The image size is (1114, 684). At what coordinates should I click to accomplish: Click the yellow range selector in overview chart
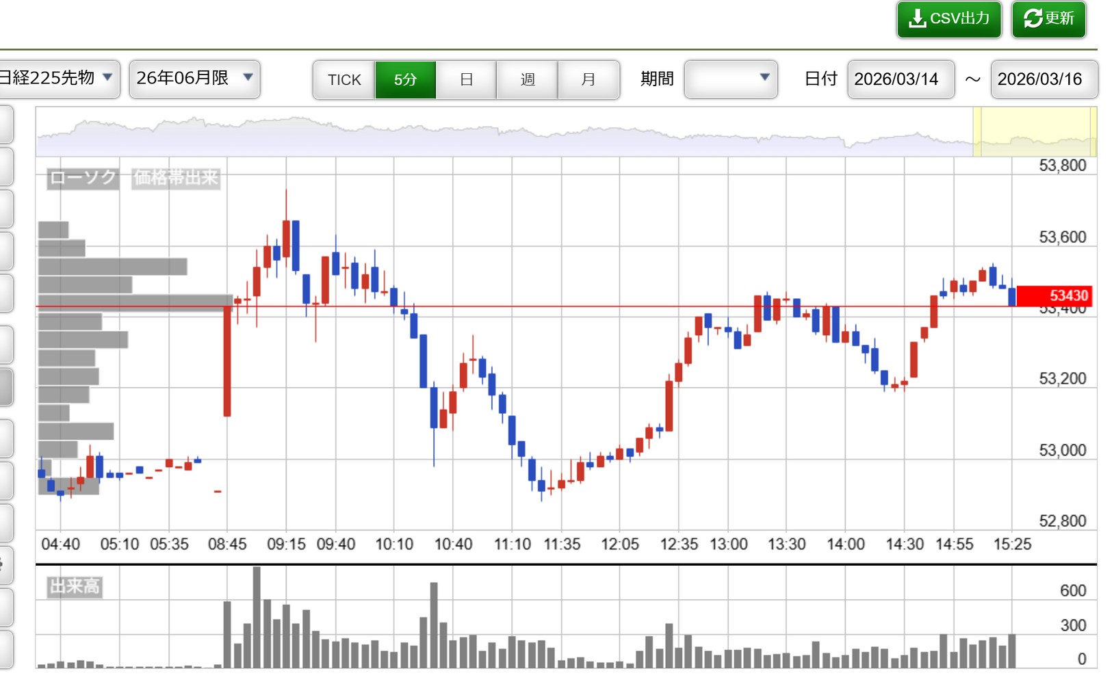coord(1035,132)
